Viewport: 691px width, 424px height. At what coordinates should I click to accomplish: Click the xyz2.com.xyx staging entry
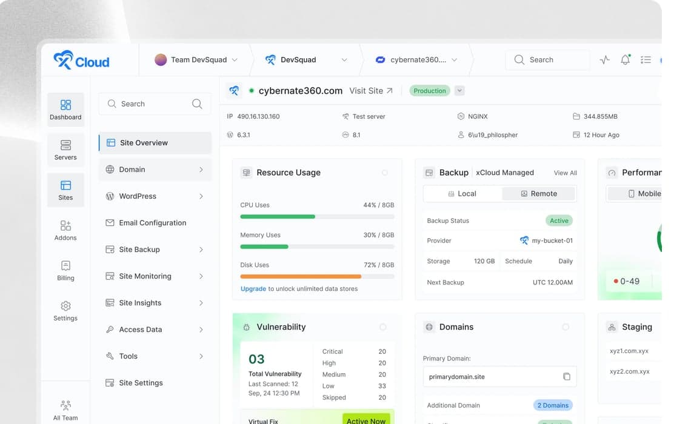(x=629, y=371)
